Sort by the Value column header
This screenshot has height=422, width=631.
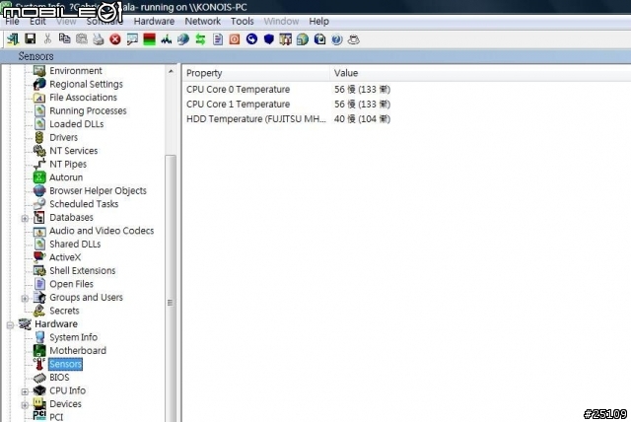pos(481,73)
